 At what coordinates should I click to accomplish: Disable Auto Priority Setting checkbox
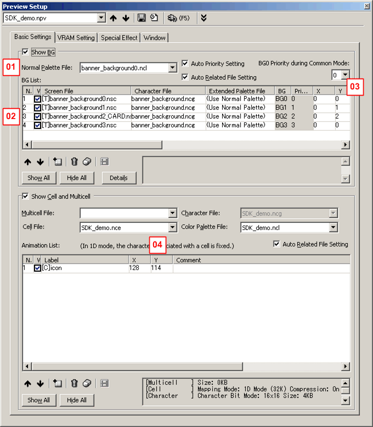(x=185, y=64)
